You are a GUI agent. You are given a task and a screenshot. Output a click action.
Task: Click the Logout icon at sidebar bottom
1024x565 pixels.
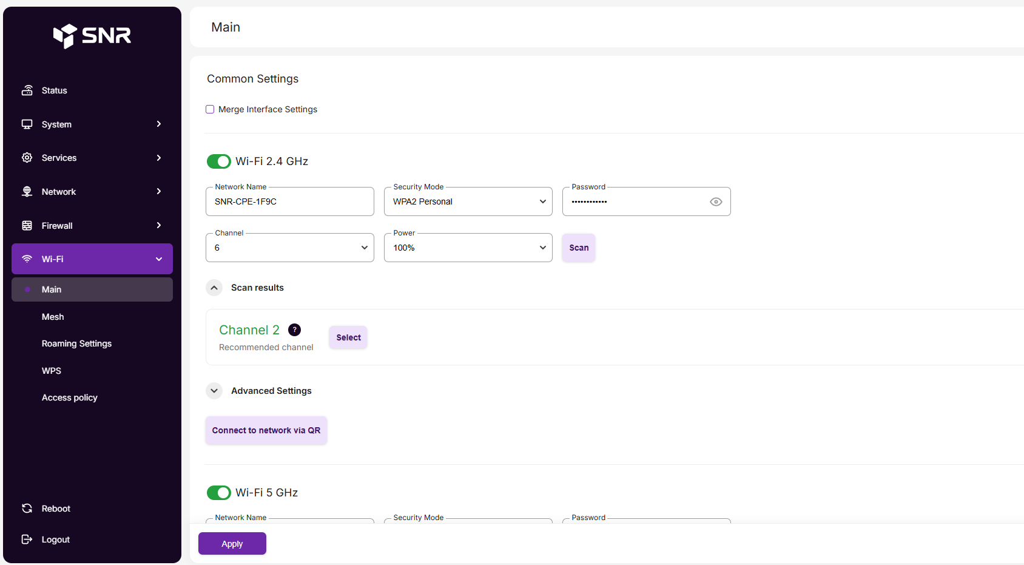tap(27, 540)
